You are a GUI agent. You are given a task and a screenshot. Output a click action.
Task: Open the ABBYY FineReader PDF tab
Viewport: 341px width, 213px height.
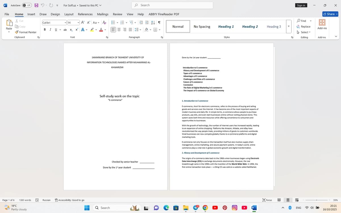point(164,14)
